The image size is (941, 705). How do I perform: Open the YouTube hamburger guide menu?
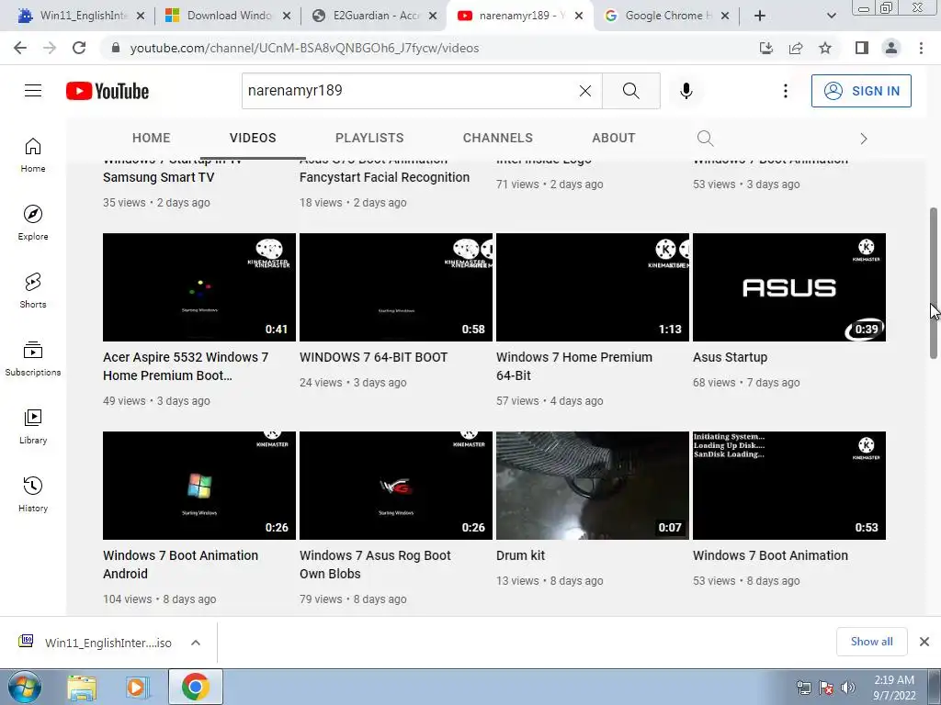[33, 91]
